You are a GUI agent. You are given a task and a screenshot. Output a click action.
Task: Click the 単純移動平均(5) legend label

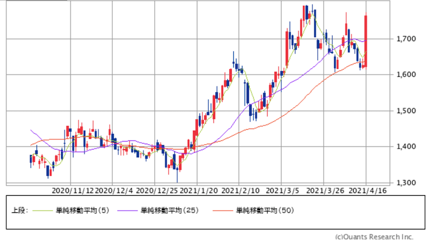(83, 210)
